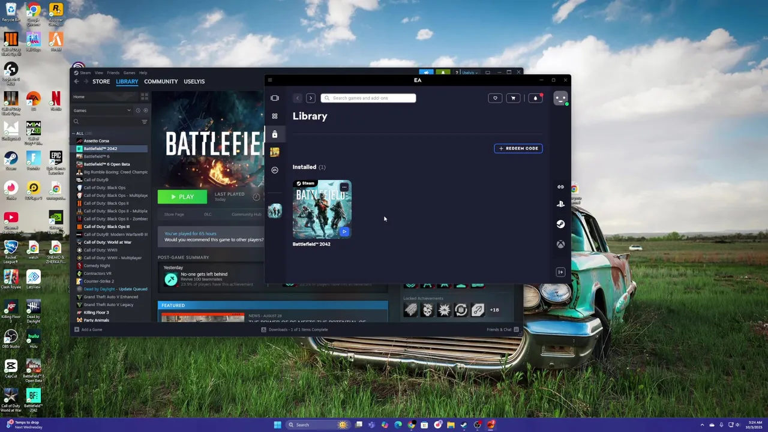The width and height of the screenshot is (768, 432).
Task: Click the PlayStation icon in EA right panel
Action: pyautogui.click(x=560, y=204)
